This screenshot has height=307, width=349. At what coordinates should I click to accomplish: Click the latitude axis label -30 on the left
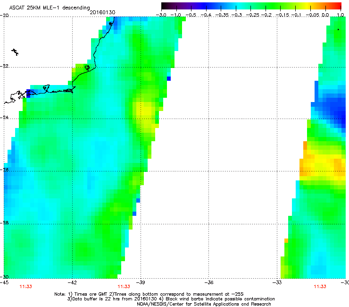(4, 277)
